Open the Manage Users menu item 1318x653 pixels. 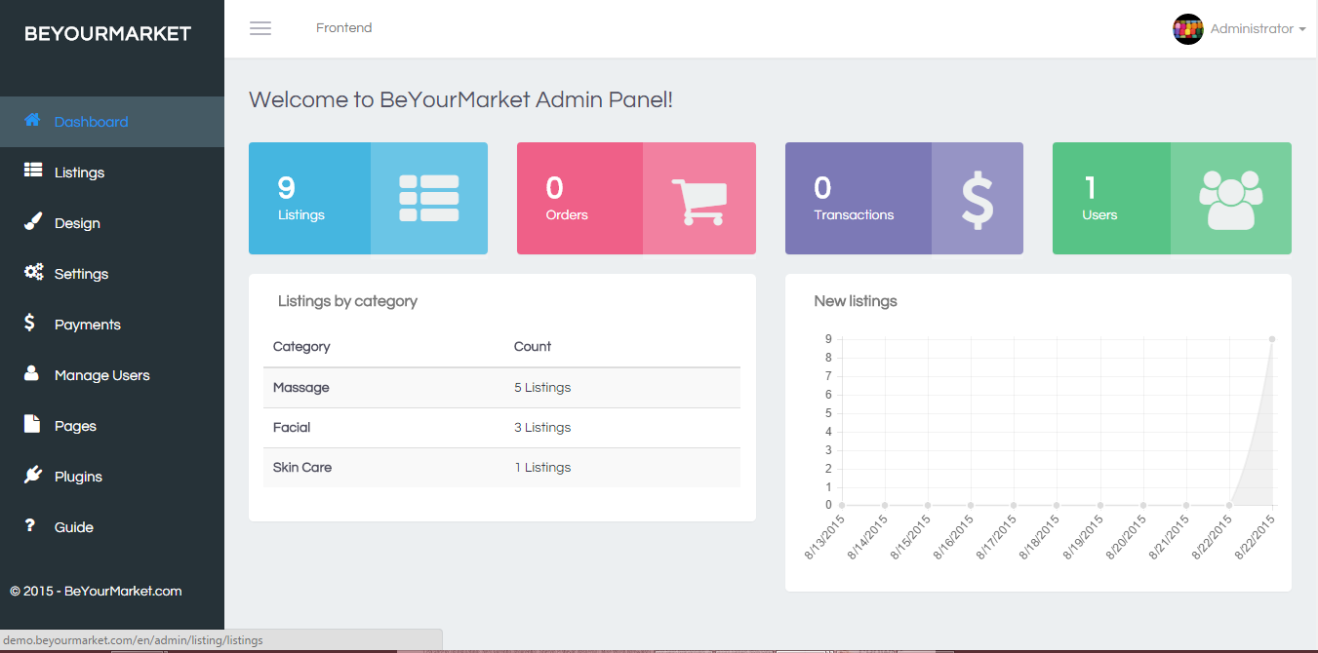point(112,375)
